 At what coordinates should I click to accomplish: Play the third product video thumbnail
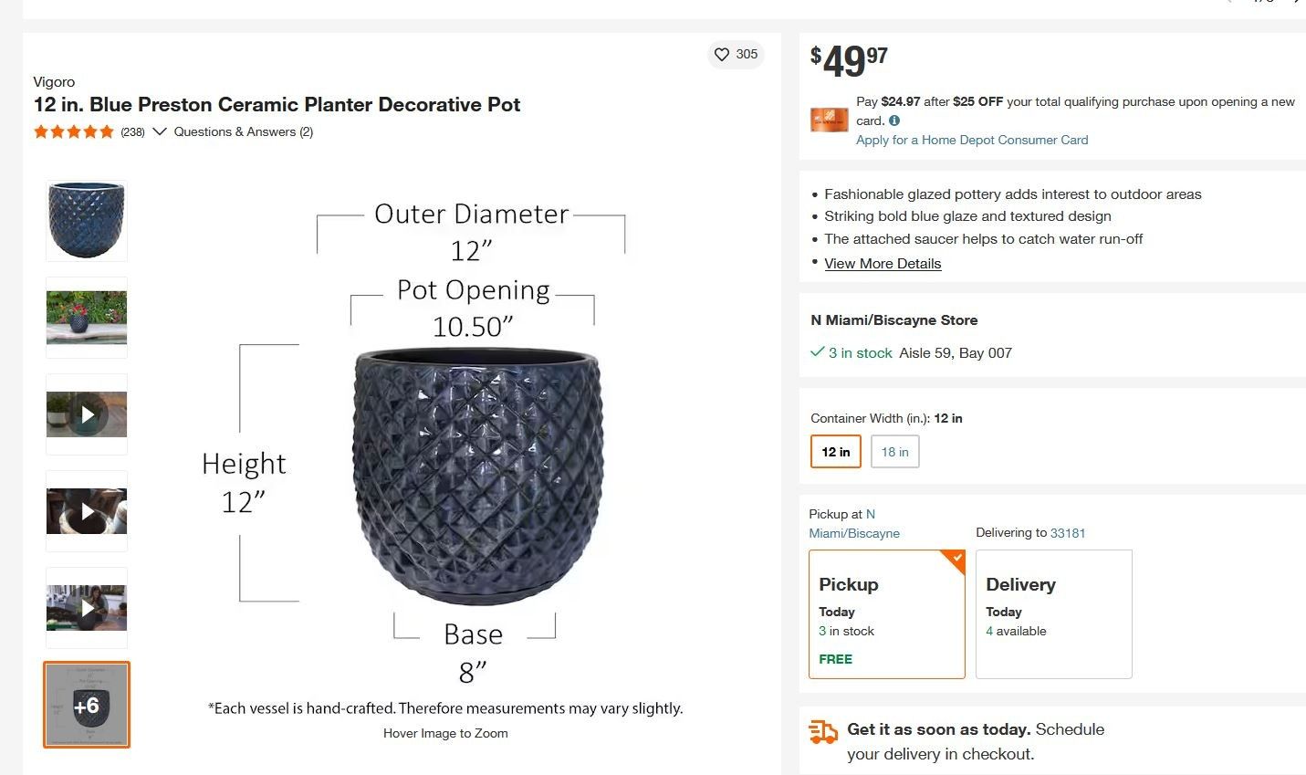[87, 608]
